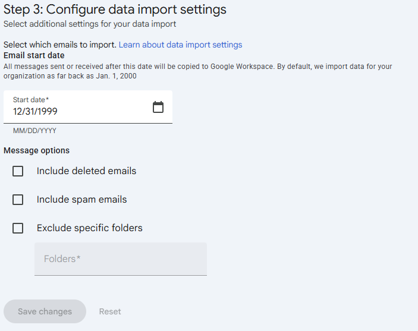Check the Exclude specific folders checkbox
The height and width of the screenshot is (331, 418).
point(18,228)
